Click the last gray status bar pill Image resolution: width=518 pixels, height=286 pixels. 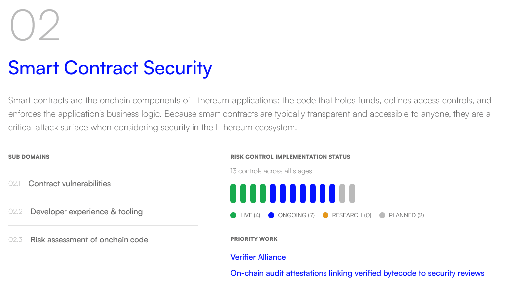[x=352, y=193]
